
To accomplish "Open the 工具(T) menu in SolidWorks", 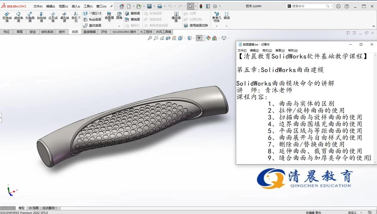I will click(88, 6).
